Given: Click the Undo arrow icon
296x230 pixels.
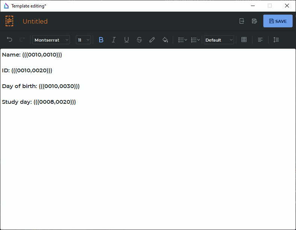Looking at the screenshot, I should point(9,40).
